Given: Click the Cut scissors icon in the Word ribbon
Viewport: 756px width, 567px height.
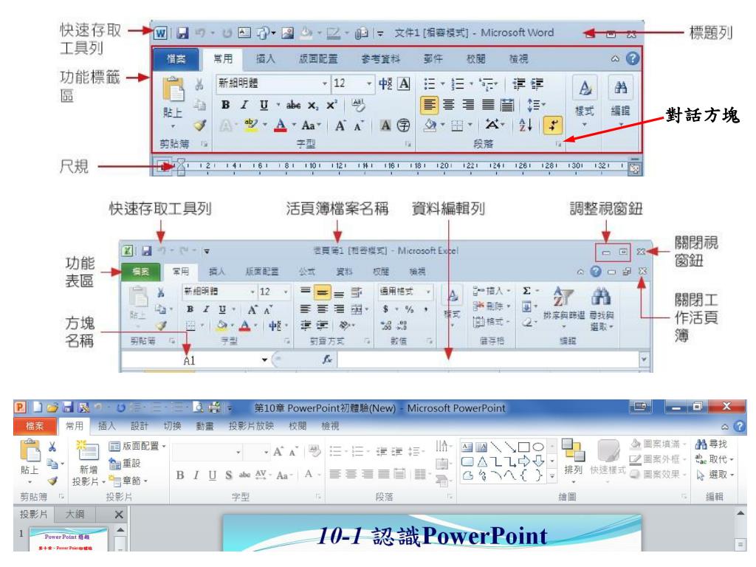Looking at the screenshot, I should [x=199, y=86].
